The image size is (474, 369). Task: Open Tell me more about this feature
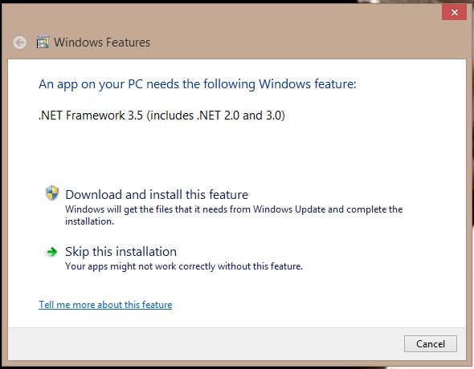tap(105, 305)
